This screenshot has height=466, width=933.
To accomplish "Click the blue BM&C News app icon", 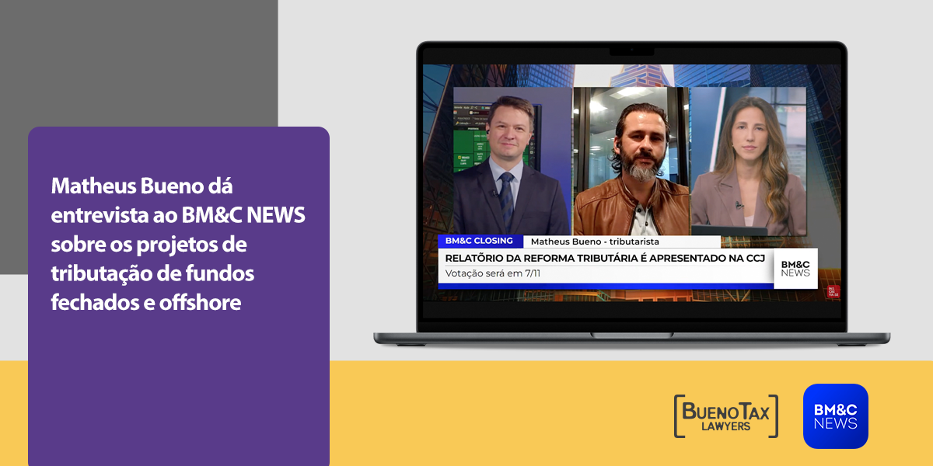I will click(835, 416).
